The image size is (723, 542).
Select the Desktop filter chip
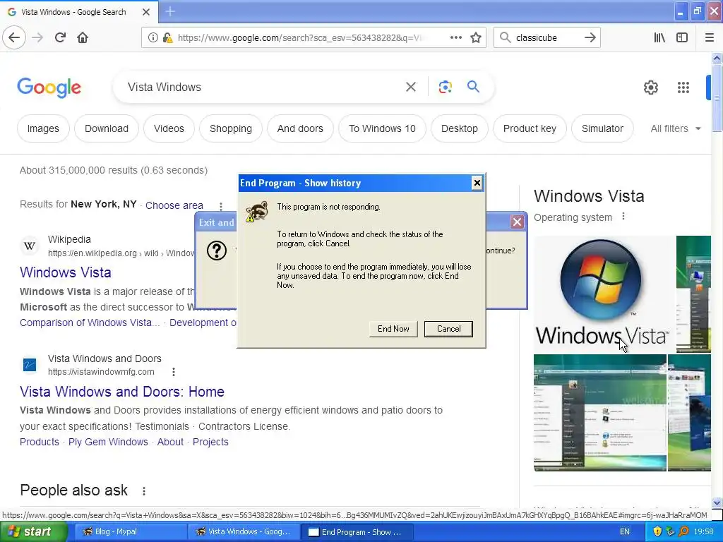pos(459,128)
